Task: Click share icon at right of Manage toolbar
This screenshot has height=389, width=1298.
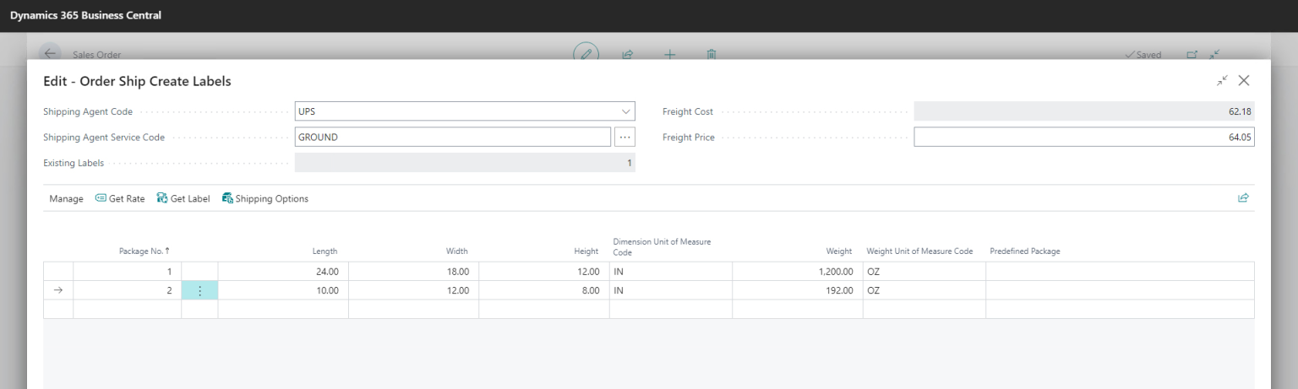Action: click(x=1243, y=198)
